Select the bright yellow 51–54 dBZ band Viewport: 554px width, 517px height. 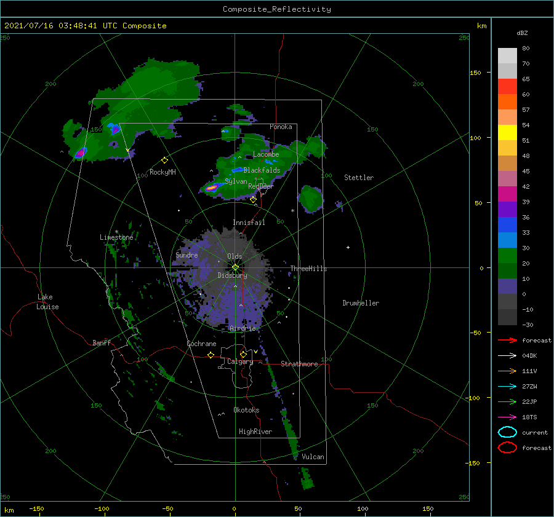point(507,133)
